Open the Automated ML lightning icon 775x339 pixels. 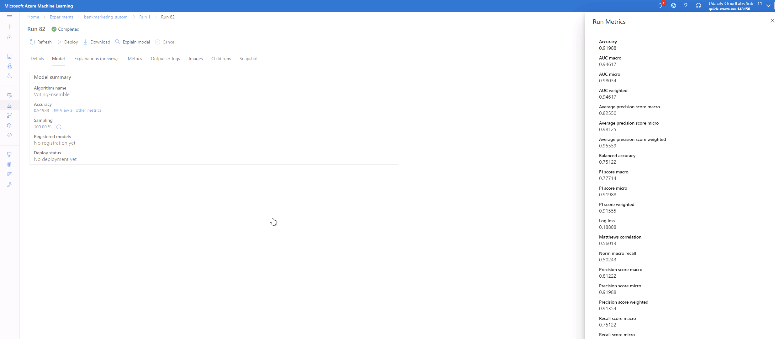(9, 66)
